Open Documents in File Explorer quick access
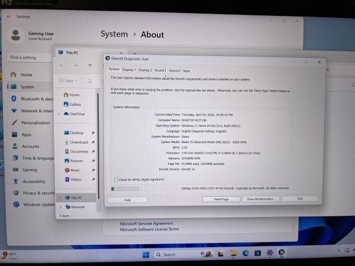 76,151
